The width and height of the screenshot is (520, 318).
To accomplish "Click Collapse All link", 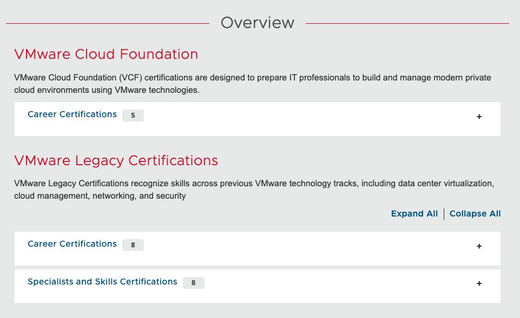I will coord(475,214).
